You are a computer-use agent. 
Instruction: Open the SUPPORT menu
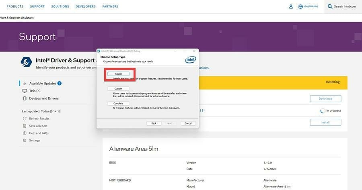(37, 6)
